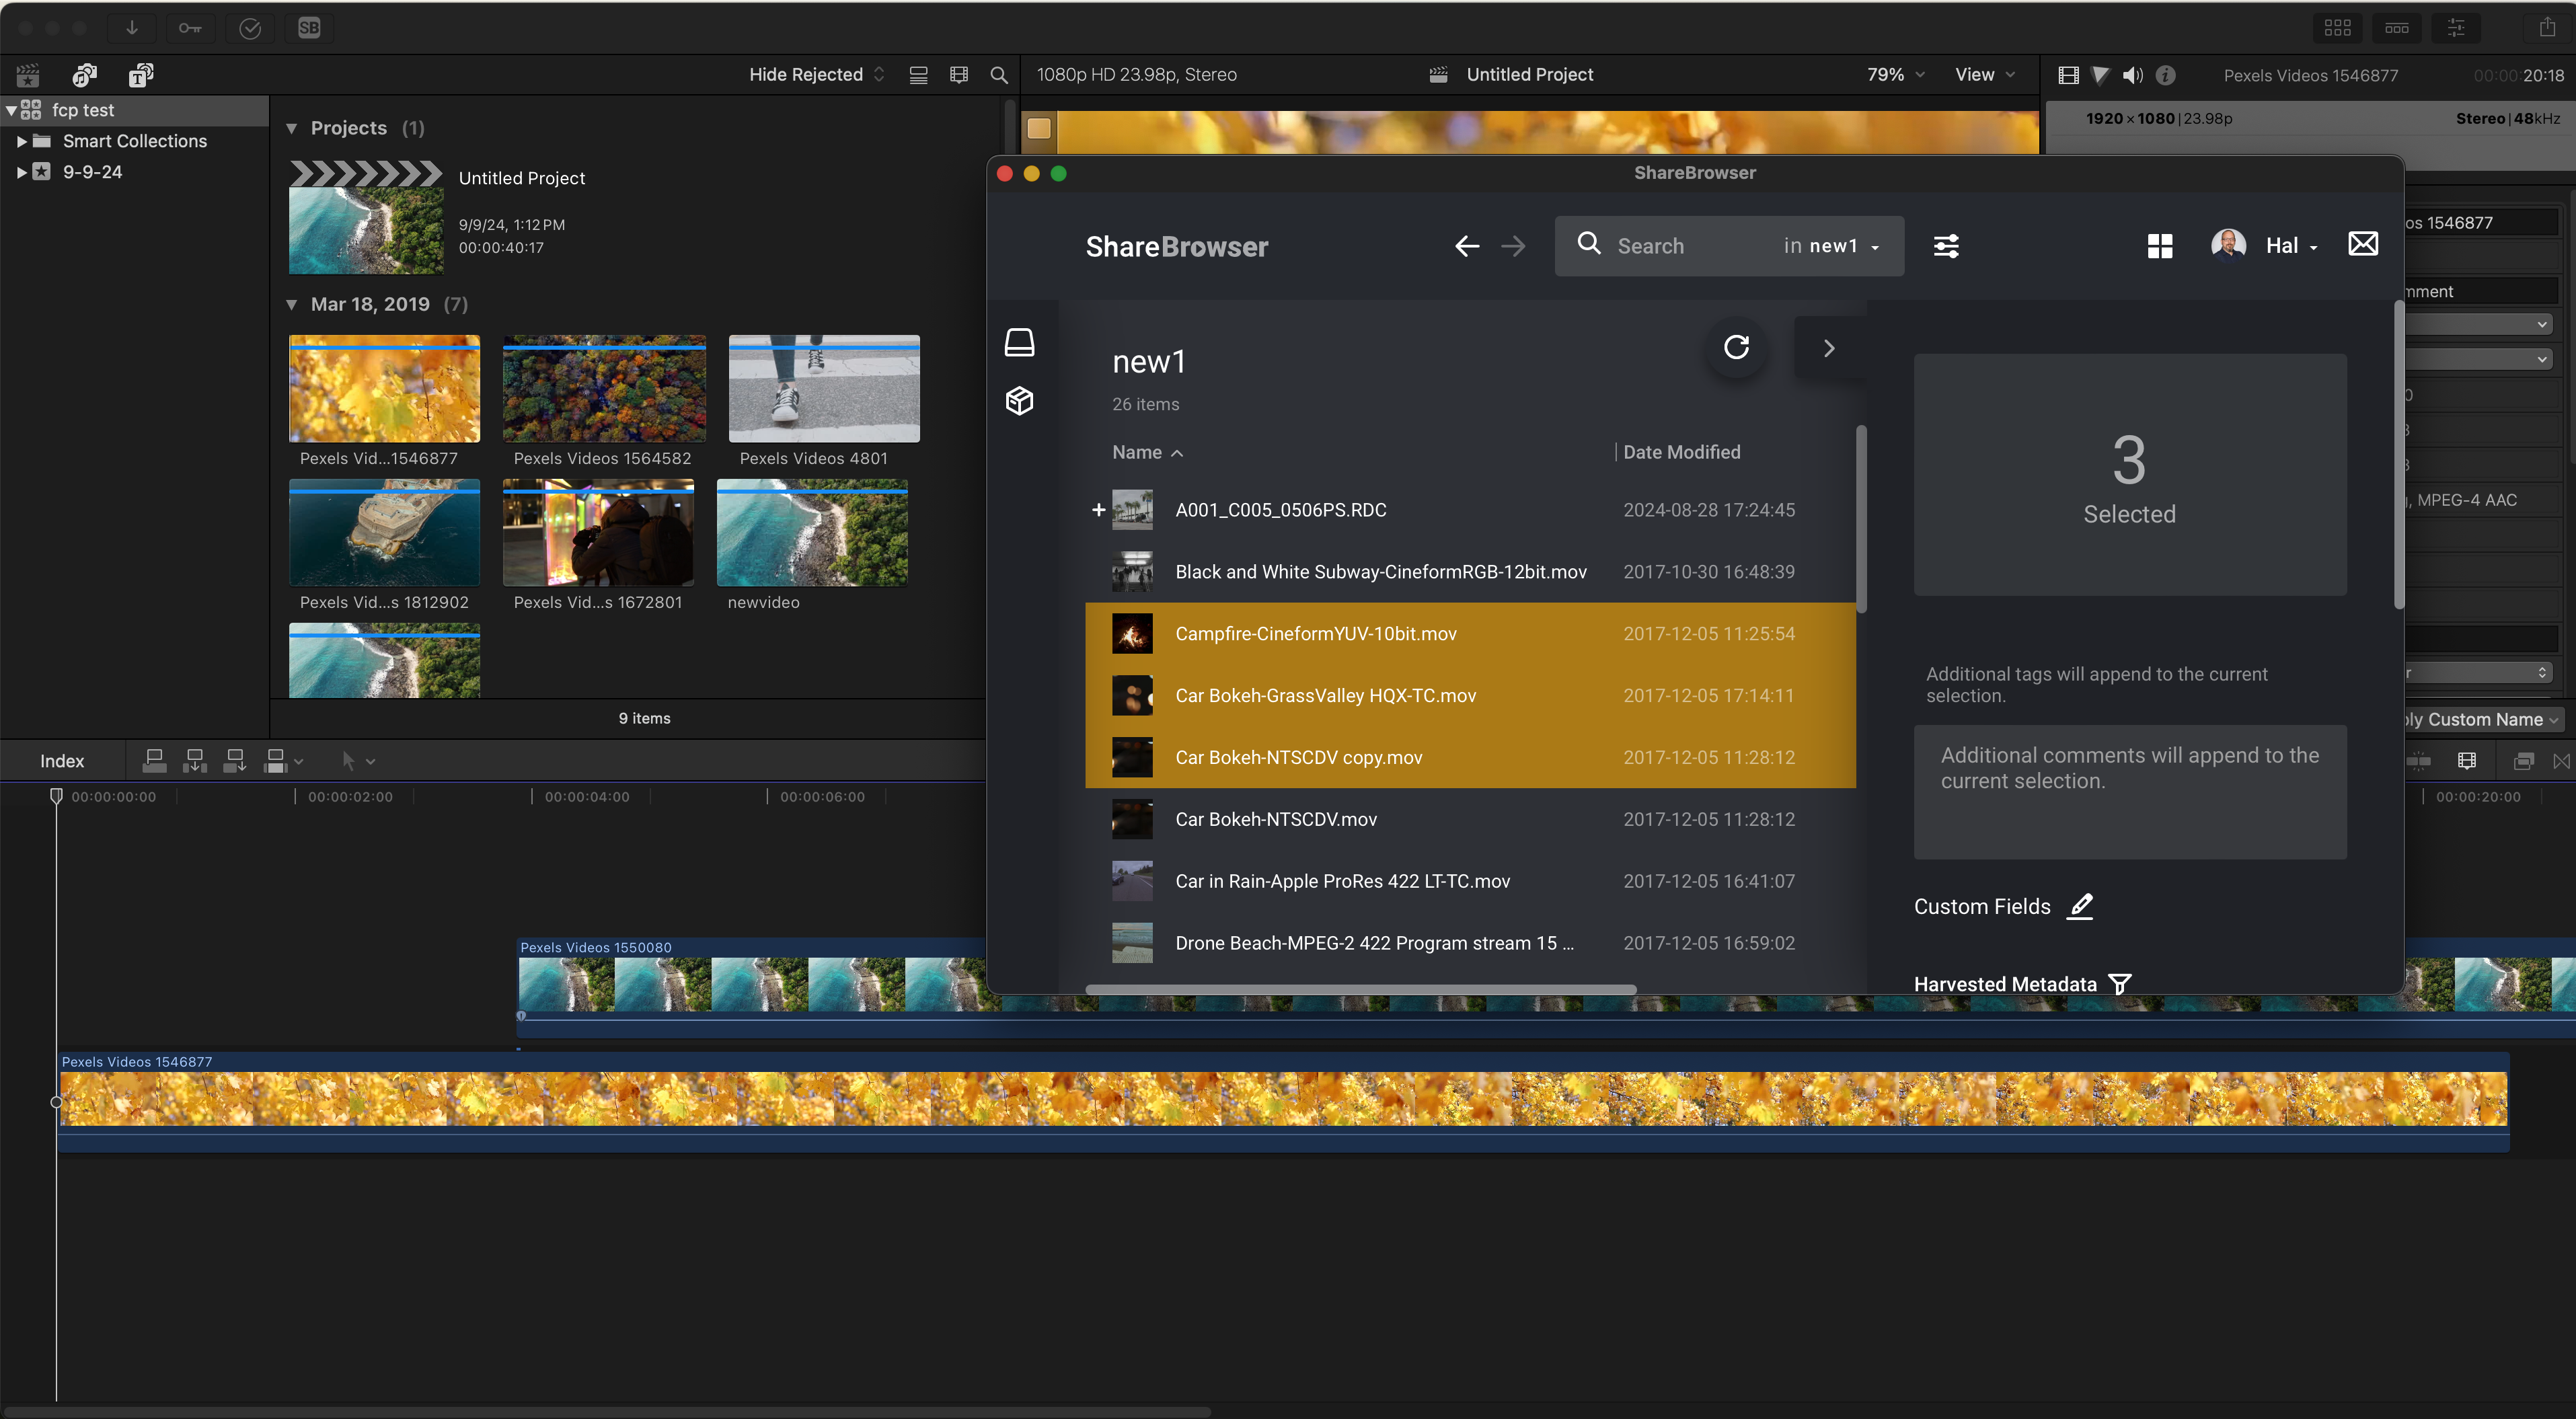Connect clip to primary storyline button

[154, 761]
